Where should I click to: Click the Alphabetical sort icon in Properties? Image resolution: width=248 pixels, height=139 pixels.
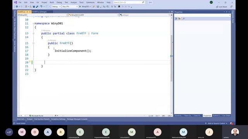pyautogui.click(x=179, y=19)
